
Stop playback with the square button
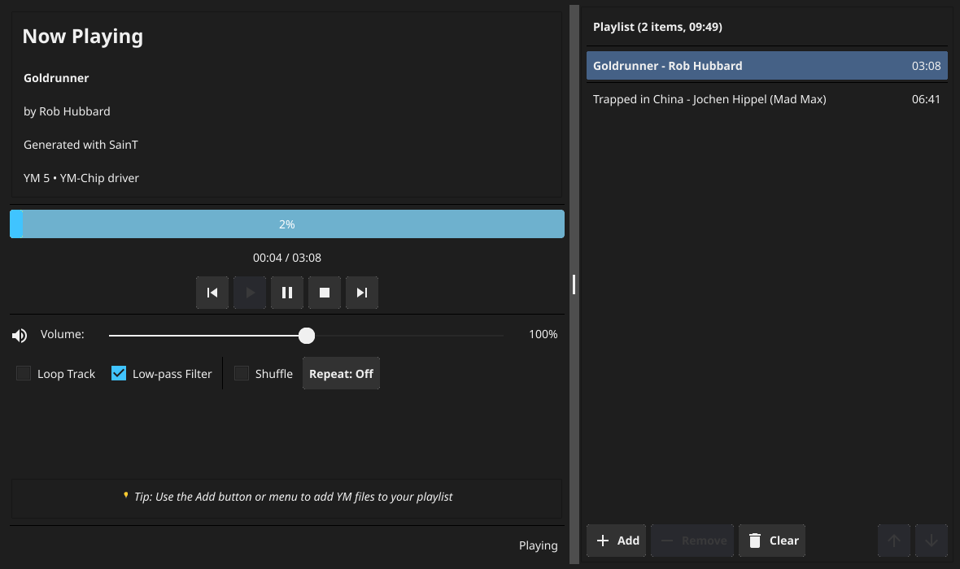(x=325, y=293)
